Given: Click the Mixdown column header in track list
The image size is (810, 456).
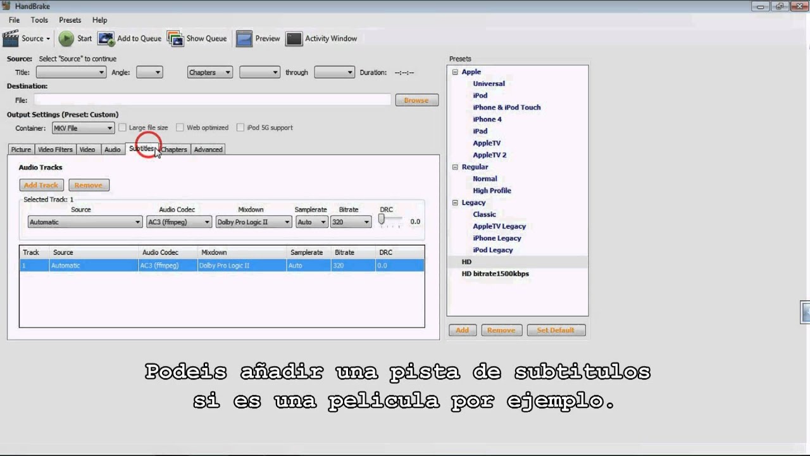Looking at the screenshot, I should (242, 252).
